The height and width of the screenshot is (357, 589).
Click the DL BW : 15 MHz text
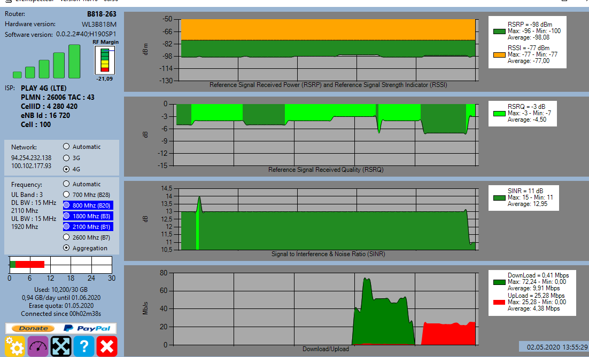point(34,202)
